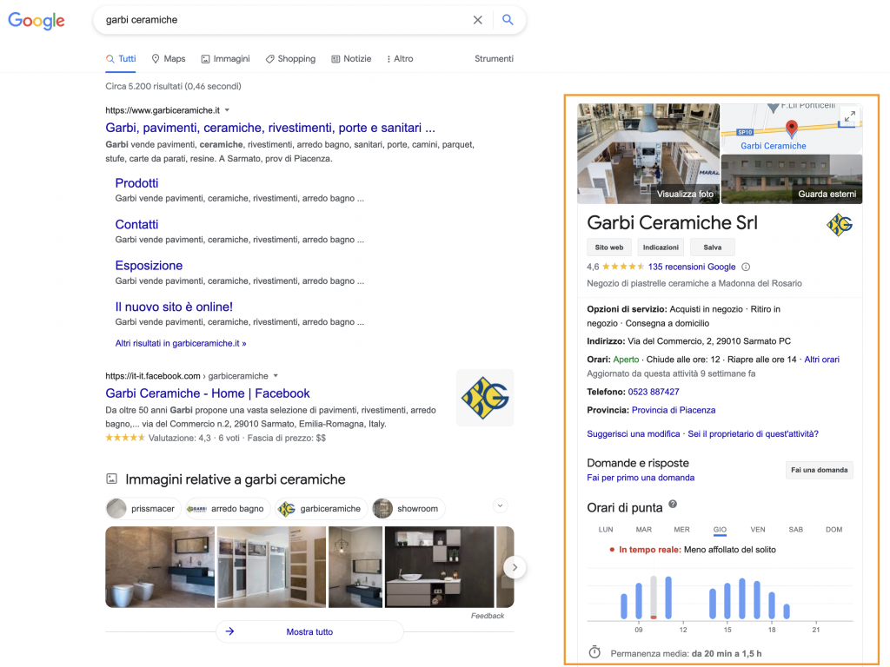Open the Prodotti sitelink
Viewport: 890px width, 667px height.
tap(136, 183)
